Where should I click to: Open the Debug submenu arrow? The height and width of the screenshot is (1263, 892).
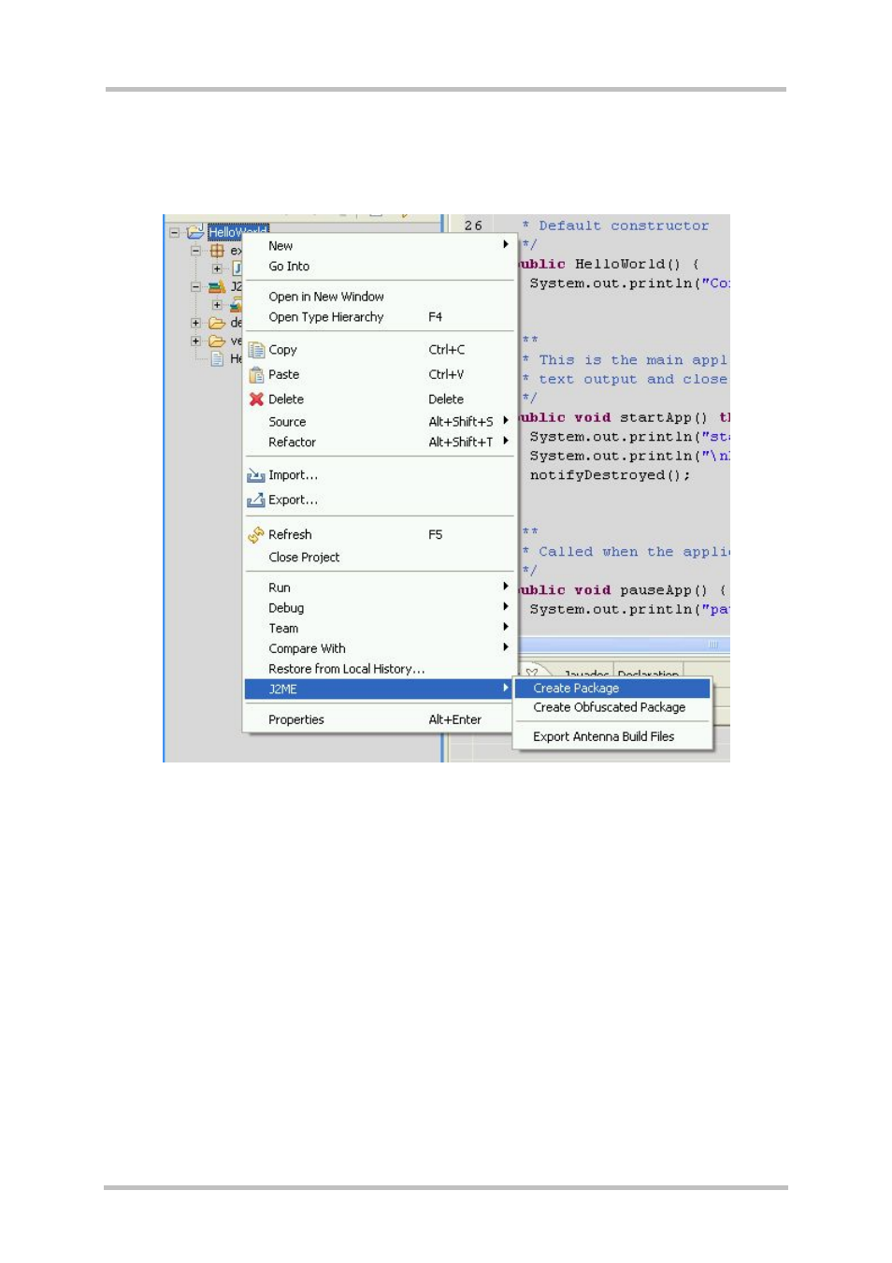tap(506, 607)
